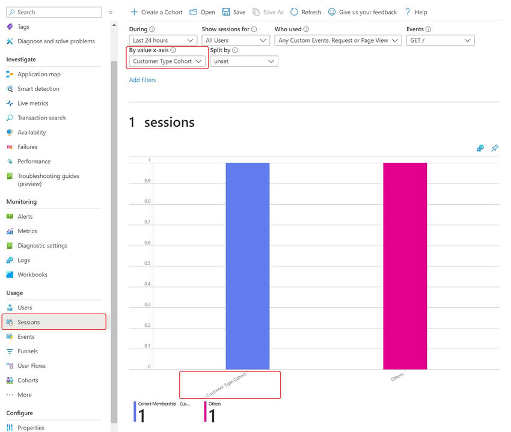Click the blue Customer Type Cohort bar
This screenshot has width=511, height=432.
248,266
